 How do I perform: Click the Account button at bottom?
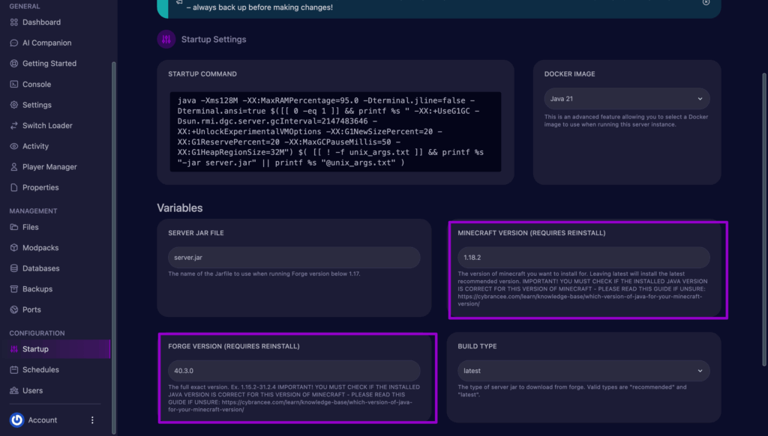[42, 420]
